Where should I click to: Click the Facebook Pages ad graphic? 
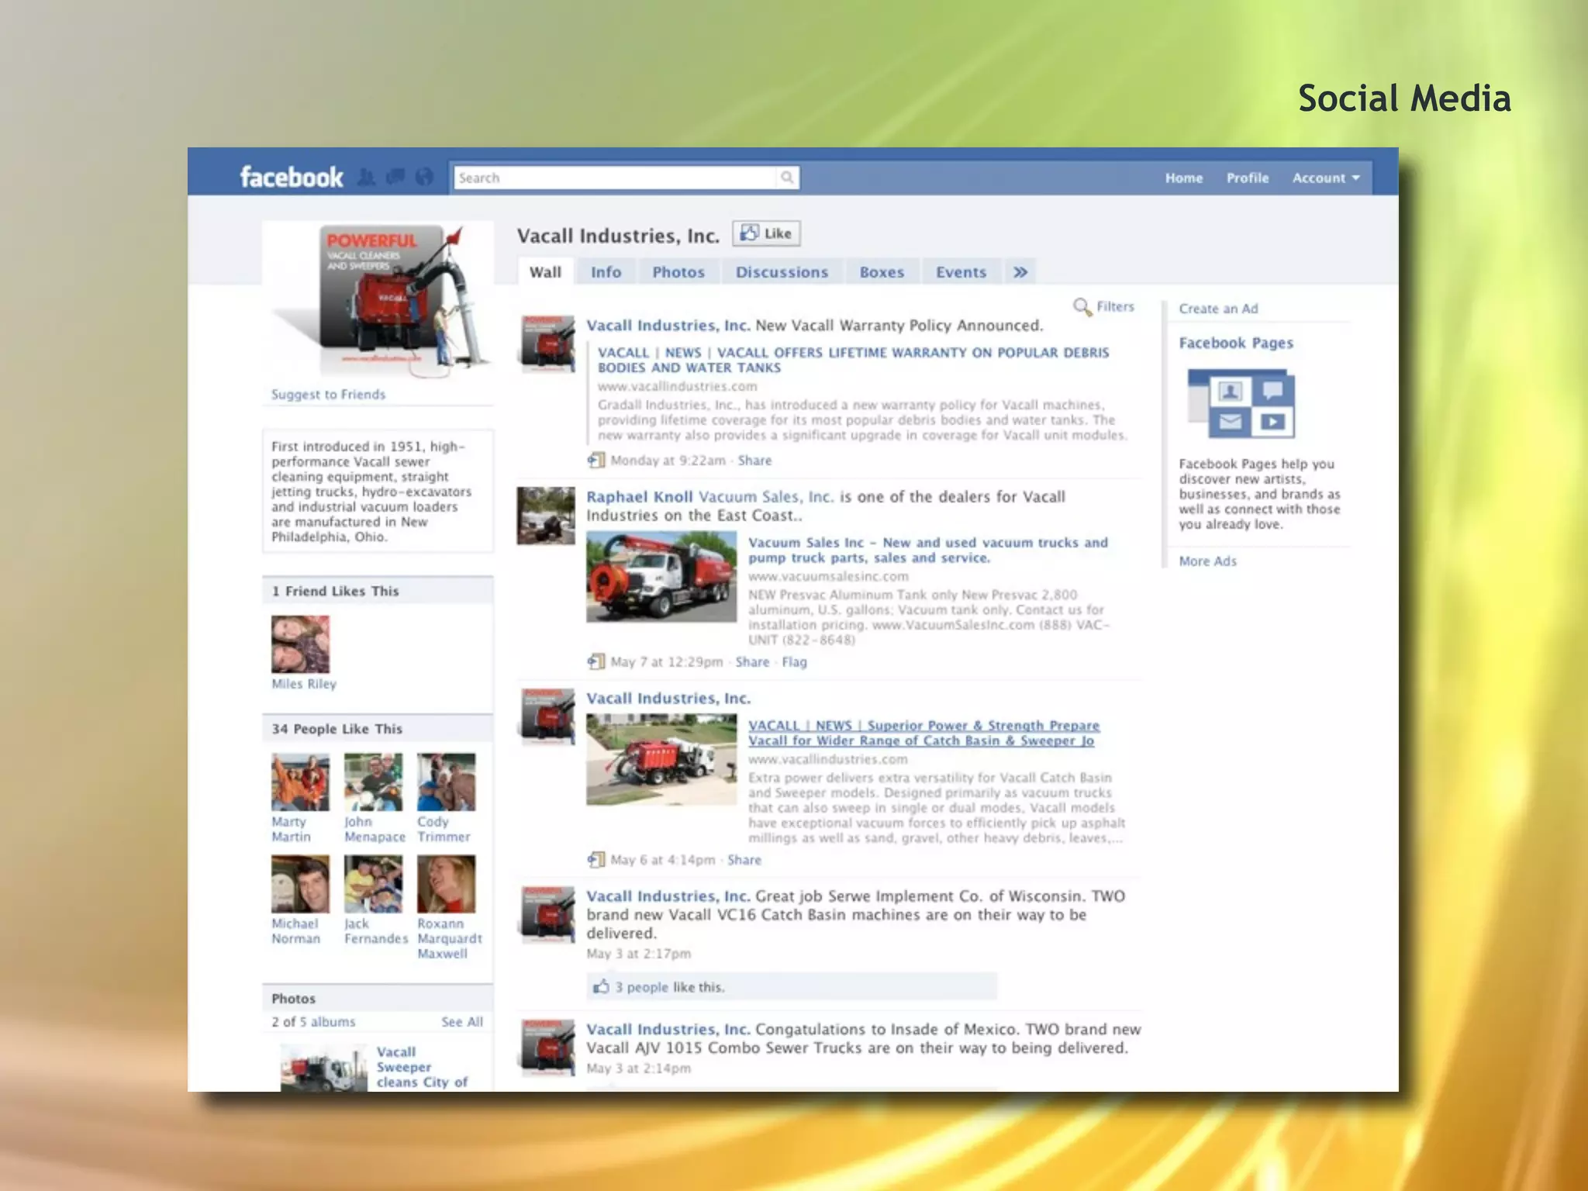click(1241, 404)
